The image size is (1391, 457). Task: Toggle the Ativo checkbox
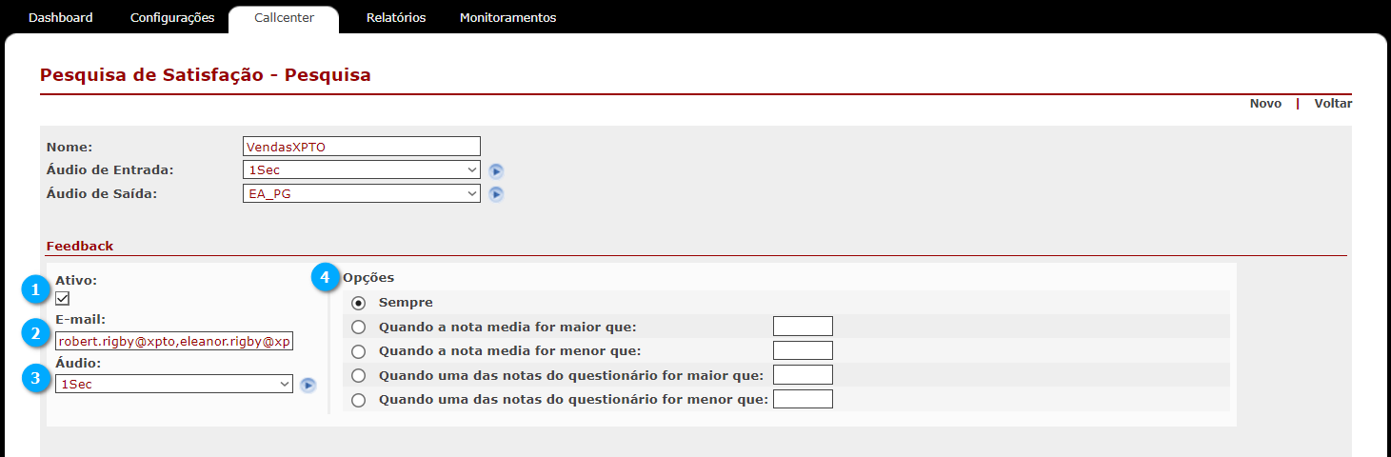tap(63, 299)
